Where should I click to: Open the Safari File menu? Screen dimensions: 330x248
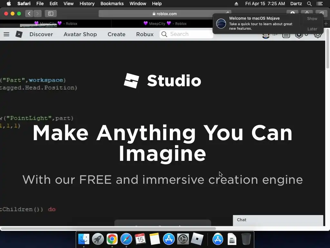click(40, 4)
